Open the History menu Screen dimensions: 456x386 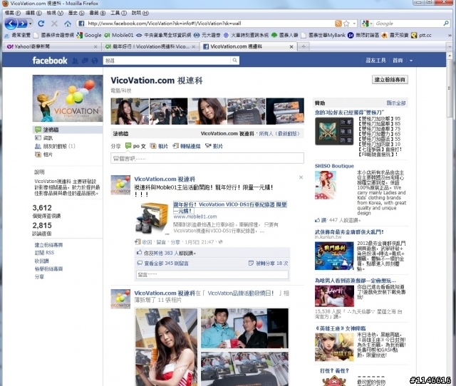tap(76, 13)
